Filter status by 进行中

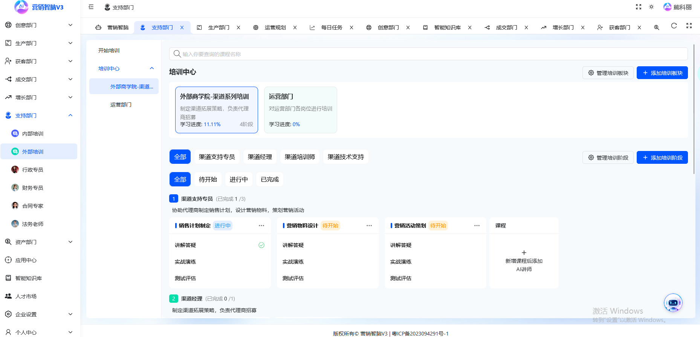pyautogui.click(x=239, y=179)
